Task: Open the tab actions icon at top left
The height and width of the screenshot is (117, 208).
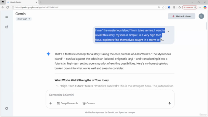Action: coord(3,2)
